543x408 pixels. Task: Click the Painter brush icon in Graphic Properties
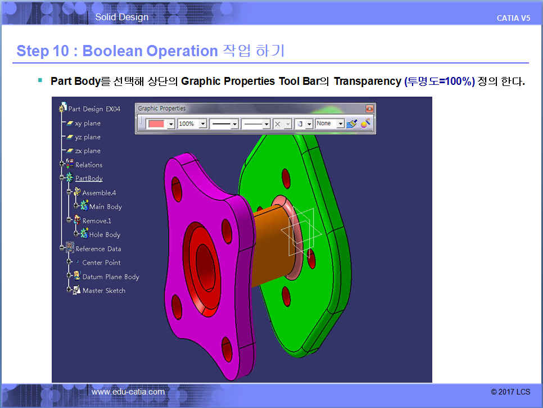tap(352, 124)
